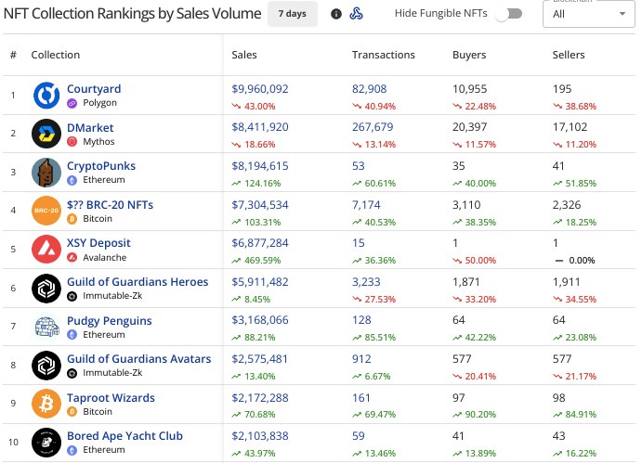
Task: Sort by the Buyers column header
Action: [x=469, y=55]
